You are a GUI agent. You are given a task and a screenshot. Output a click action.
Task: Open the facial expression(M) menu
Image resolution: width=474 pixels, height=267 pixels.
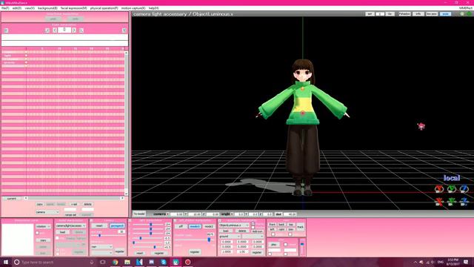pyautogui.click(x=73, y=8)
